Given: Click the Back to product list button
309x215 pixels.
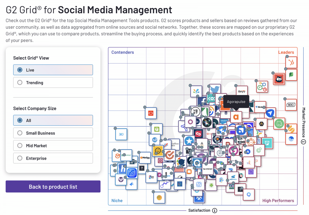Looking at the screenshot, I should click(x=53, y=187).
